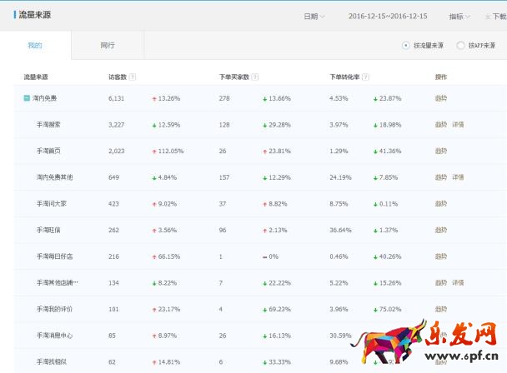Image resolution: width=507 pixels, height=373 pixels.
Task: Select the 按APP来源 radio button
Action: click(x=460, y=46)
